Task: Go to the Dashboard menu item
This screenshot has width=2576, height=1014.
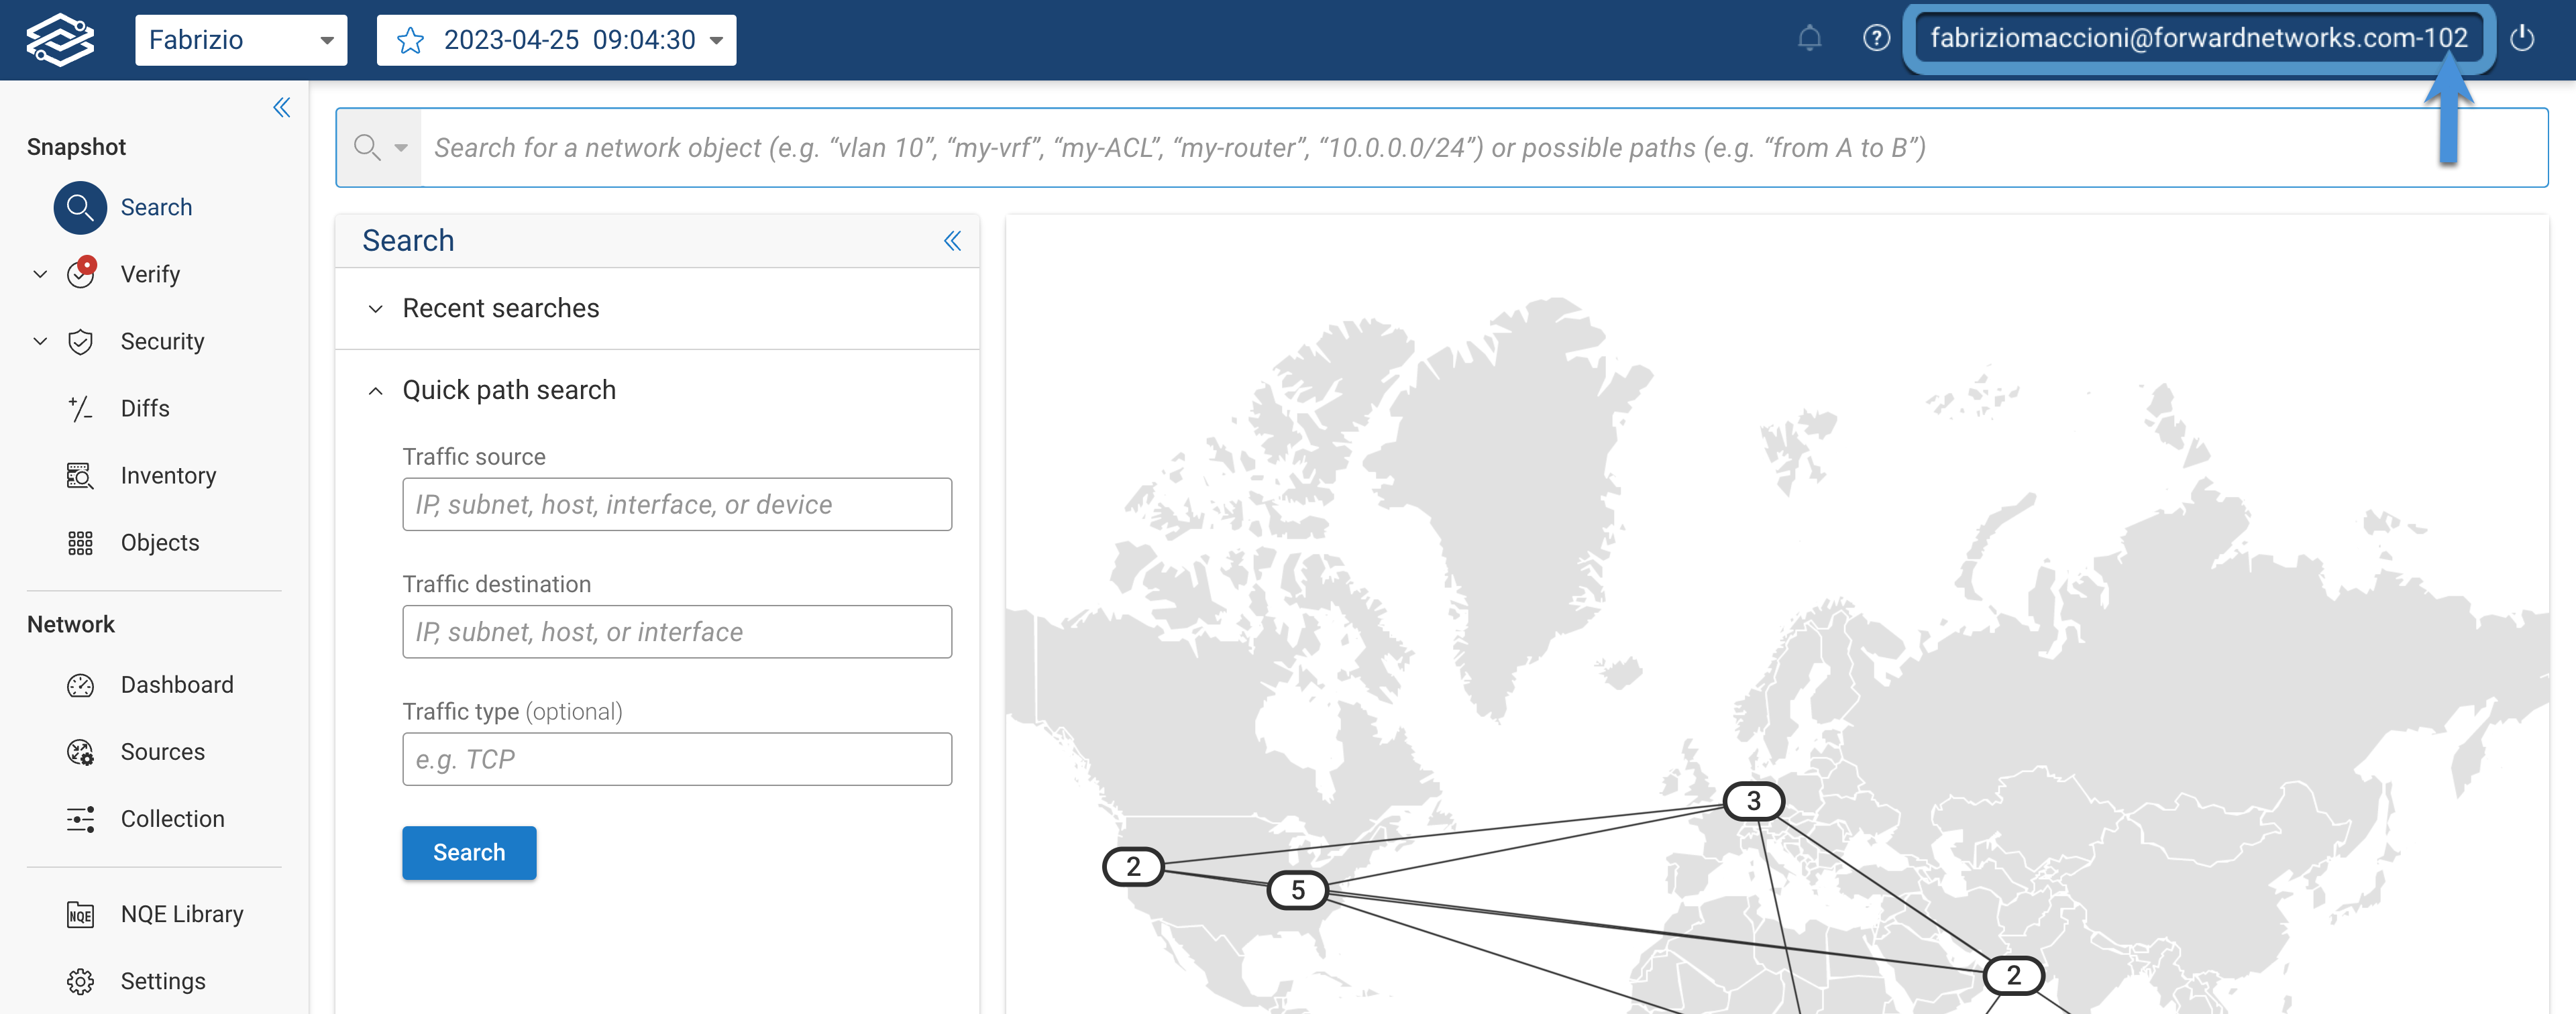Action: point(176,685)
